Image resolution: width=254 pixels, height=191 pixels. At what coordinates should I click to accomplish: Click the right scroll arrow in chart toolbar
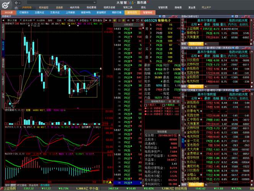coord(106,20)
